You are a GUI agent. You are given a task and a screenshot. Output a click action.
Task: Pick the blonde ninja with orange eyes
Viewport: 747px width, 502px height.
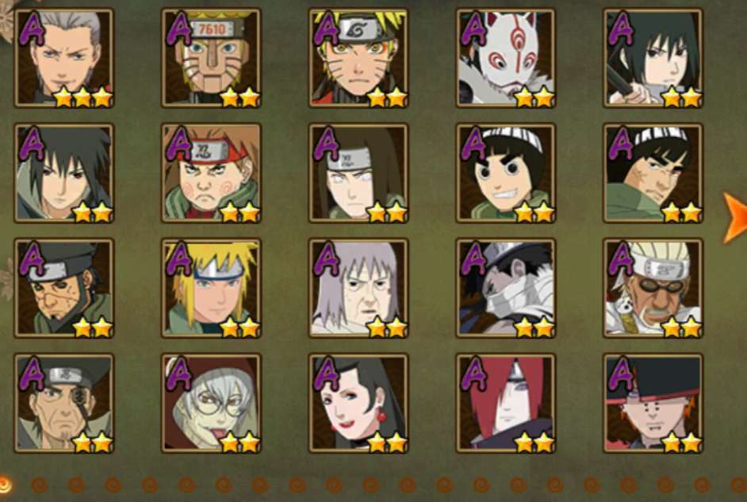(x=358, y=58)
